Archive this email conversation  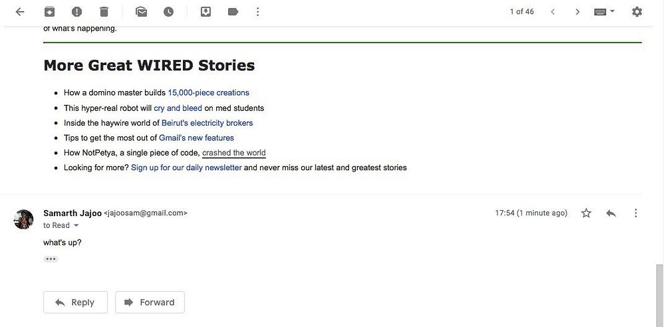point(49,11)
